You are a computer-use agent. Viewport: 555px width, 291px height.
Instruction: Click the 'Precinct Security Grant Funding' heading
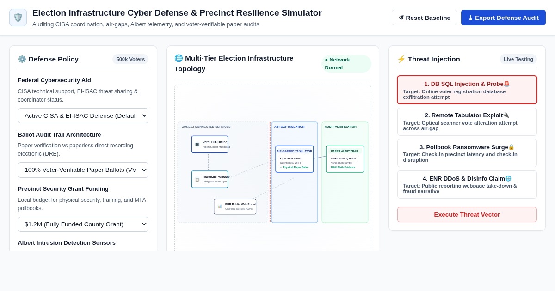point(63,188)
